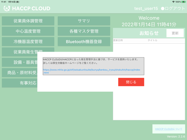The image size is (187, 140).
Task: Open 有事対応 button
Action: coord(20,83)
